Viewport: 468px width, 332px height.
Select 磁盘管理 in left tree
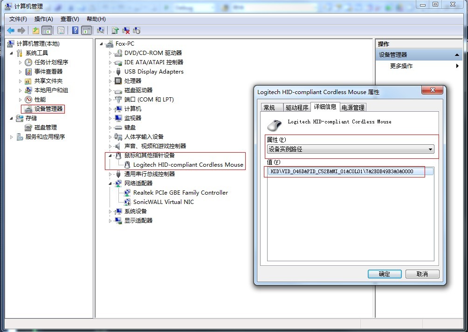pos(45,128)
